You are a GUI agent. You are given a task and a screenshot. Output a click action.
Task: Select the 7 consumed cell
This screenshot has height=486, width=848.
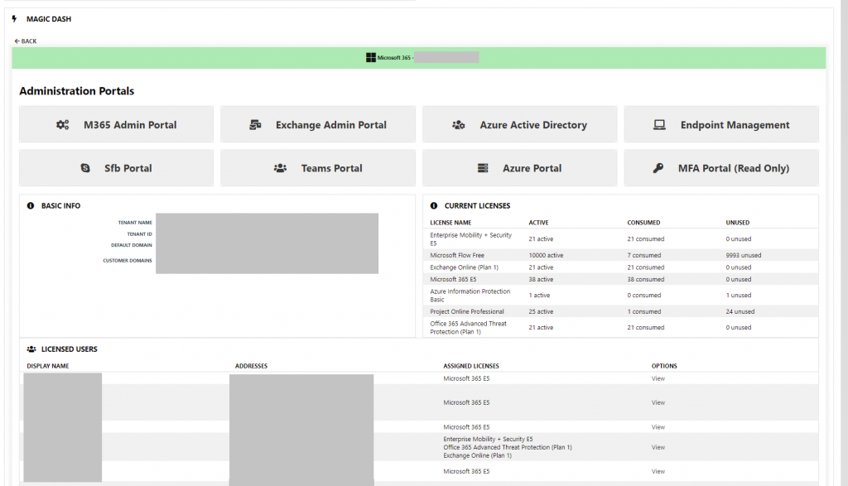(x=644, y=255)
